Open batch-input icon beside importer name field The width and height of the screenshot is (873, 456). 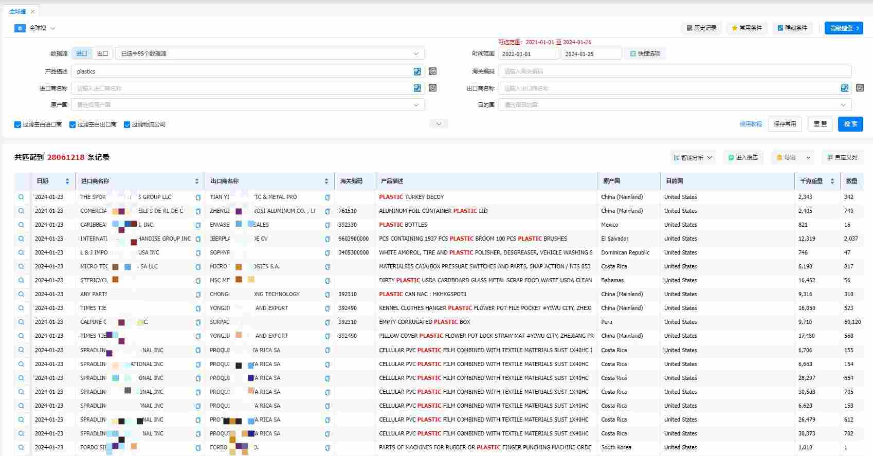433,88
